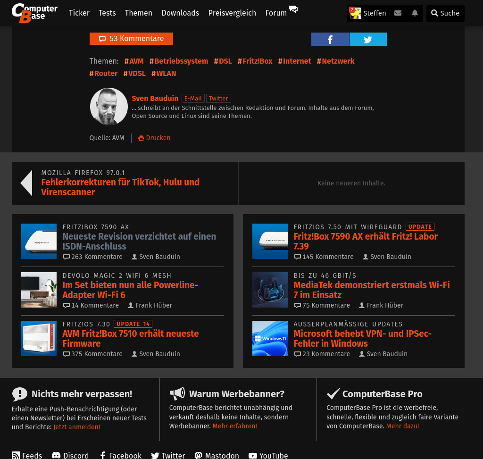This screenshot has height=459, width=483.
Task: Click the author's E-Mail button
Action: click(193, 98)
